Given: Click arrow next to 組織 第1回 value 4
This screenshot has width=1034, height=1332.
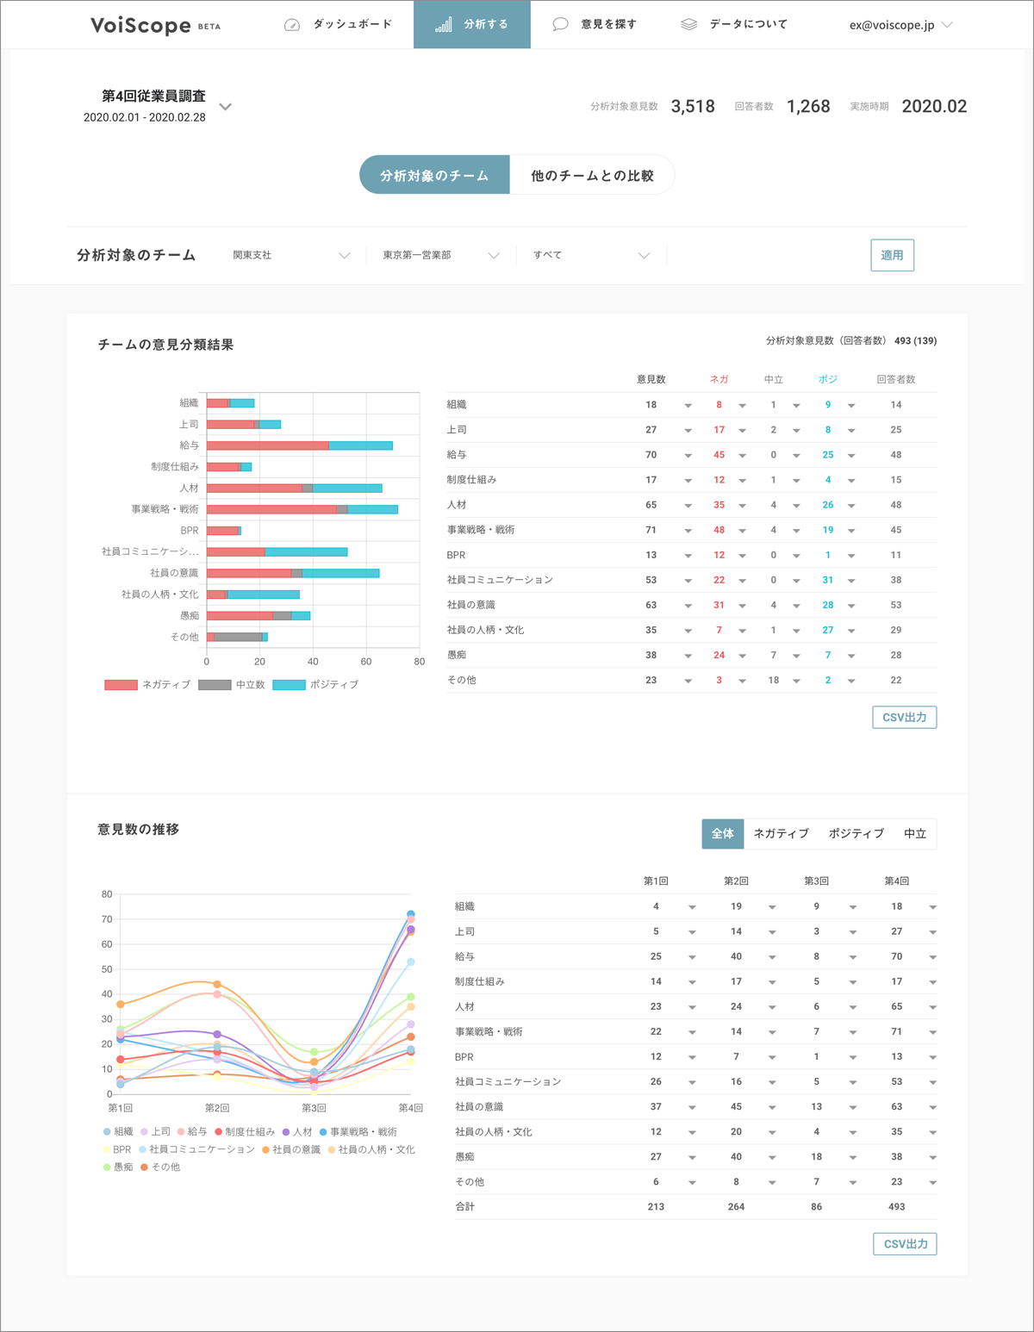Looking at the screenshot, I should pyautogui.click(x=692, y=907).
